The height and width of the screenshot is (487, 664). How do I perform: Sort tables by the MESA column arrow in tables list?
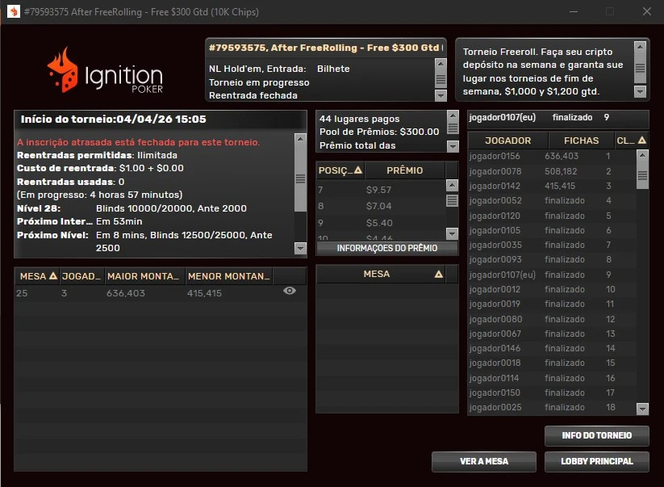pyautogui.click(x=53, y=276)
